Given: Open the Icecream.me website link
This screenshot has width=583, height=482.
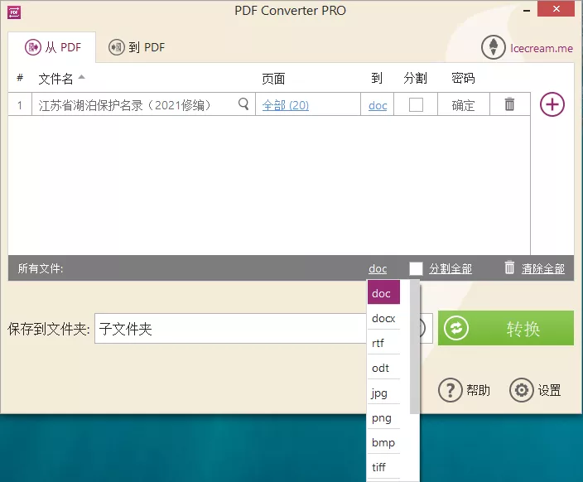Looking at the screenshot, I should pos(541,48).
